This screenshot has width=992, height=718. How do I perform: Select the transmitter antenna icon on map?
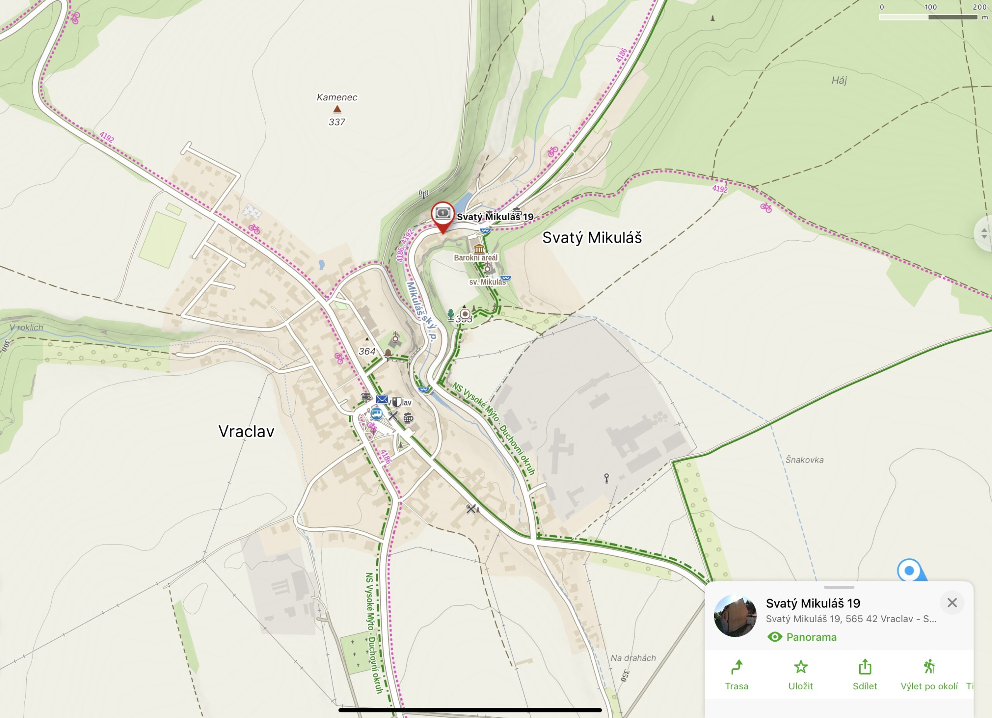[423, 194]
